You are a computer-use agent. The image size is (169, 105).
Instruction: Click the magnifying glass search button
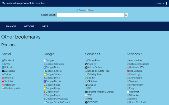[126, 15]
